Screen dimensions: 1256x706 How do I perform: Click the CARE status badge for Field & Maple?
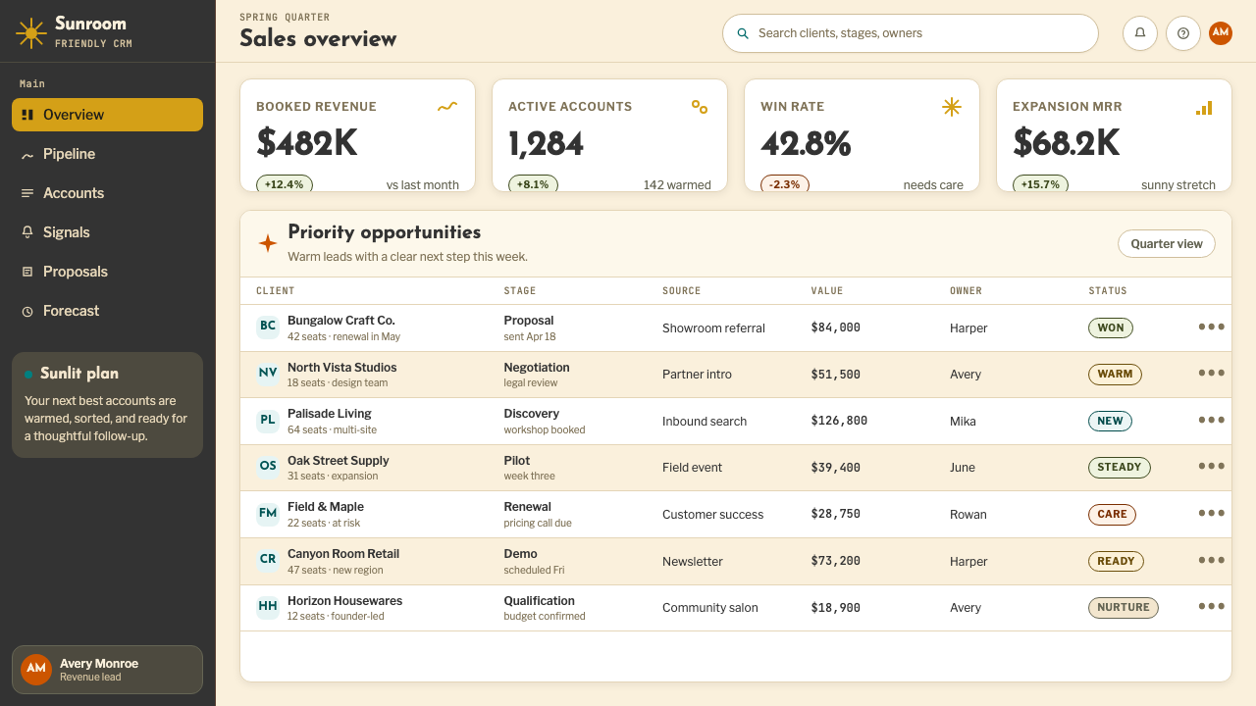[x=1112, y=514]
